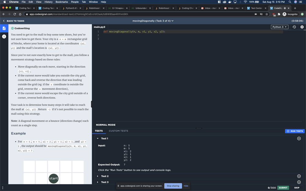Screen dimensions: 306x191
Task: Click the vertical splitter beside description panel
Action: click(92, 104)
